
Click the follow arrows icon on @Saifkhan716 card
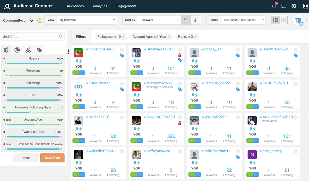click(79, 129)
